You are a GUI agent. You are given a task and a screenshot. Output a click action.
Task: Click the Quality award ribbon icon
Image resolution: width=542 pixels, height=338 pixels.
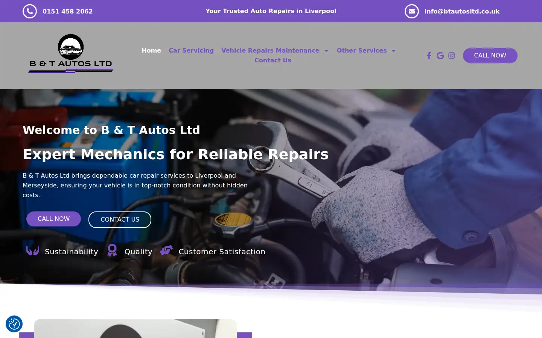112,250
